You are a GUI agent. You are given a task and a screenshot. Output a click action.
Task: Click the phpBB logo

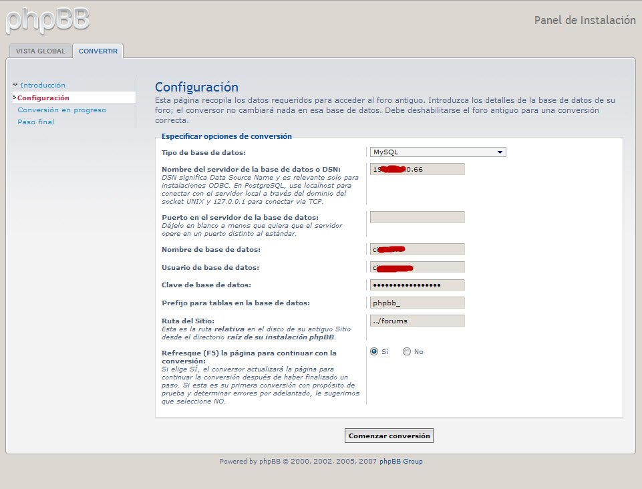[47, 21]
